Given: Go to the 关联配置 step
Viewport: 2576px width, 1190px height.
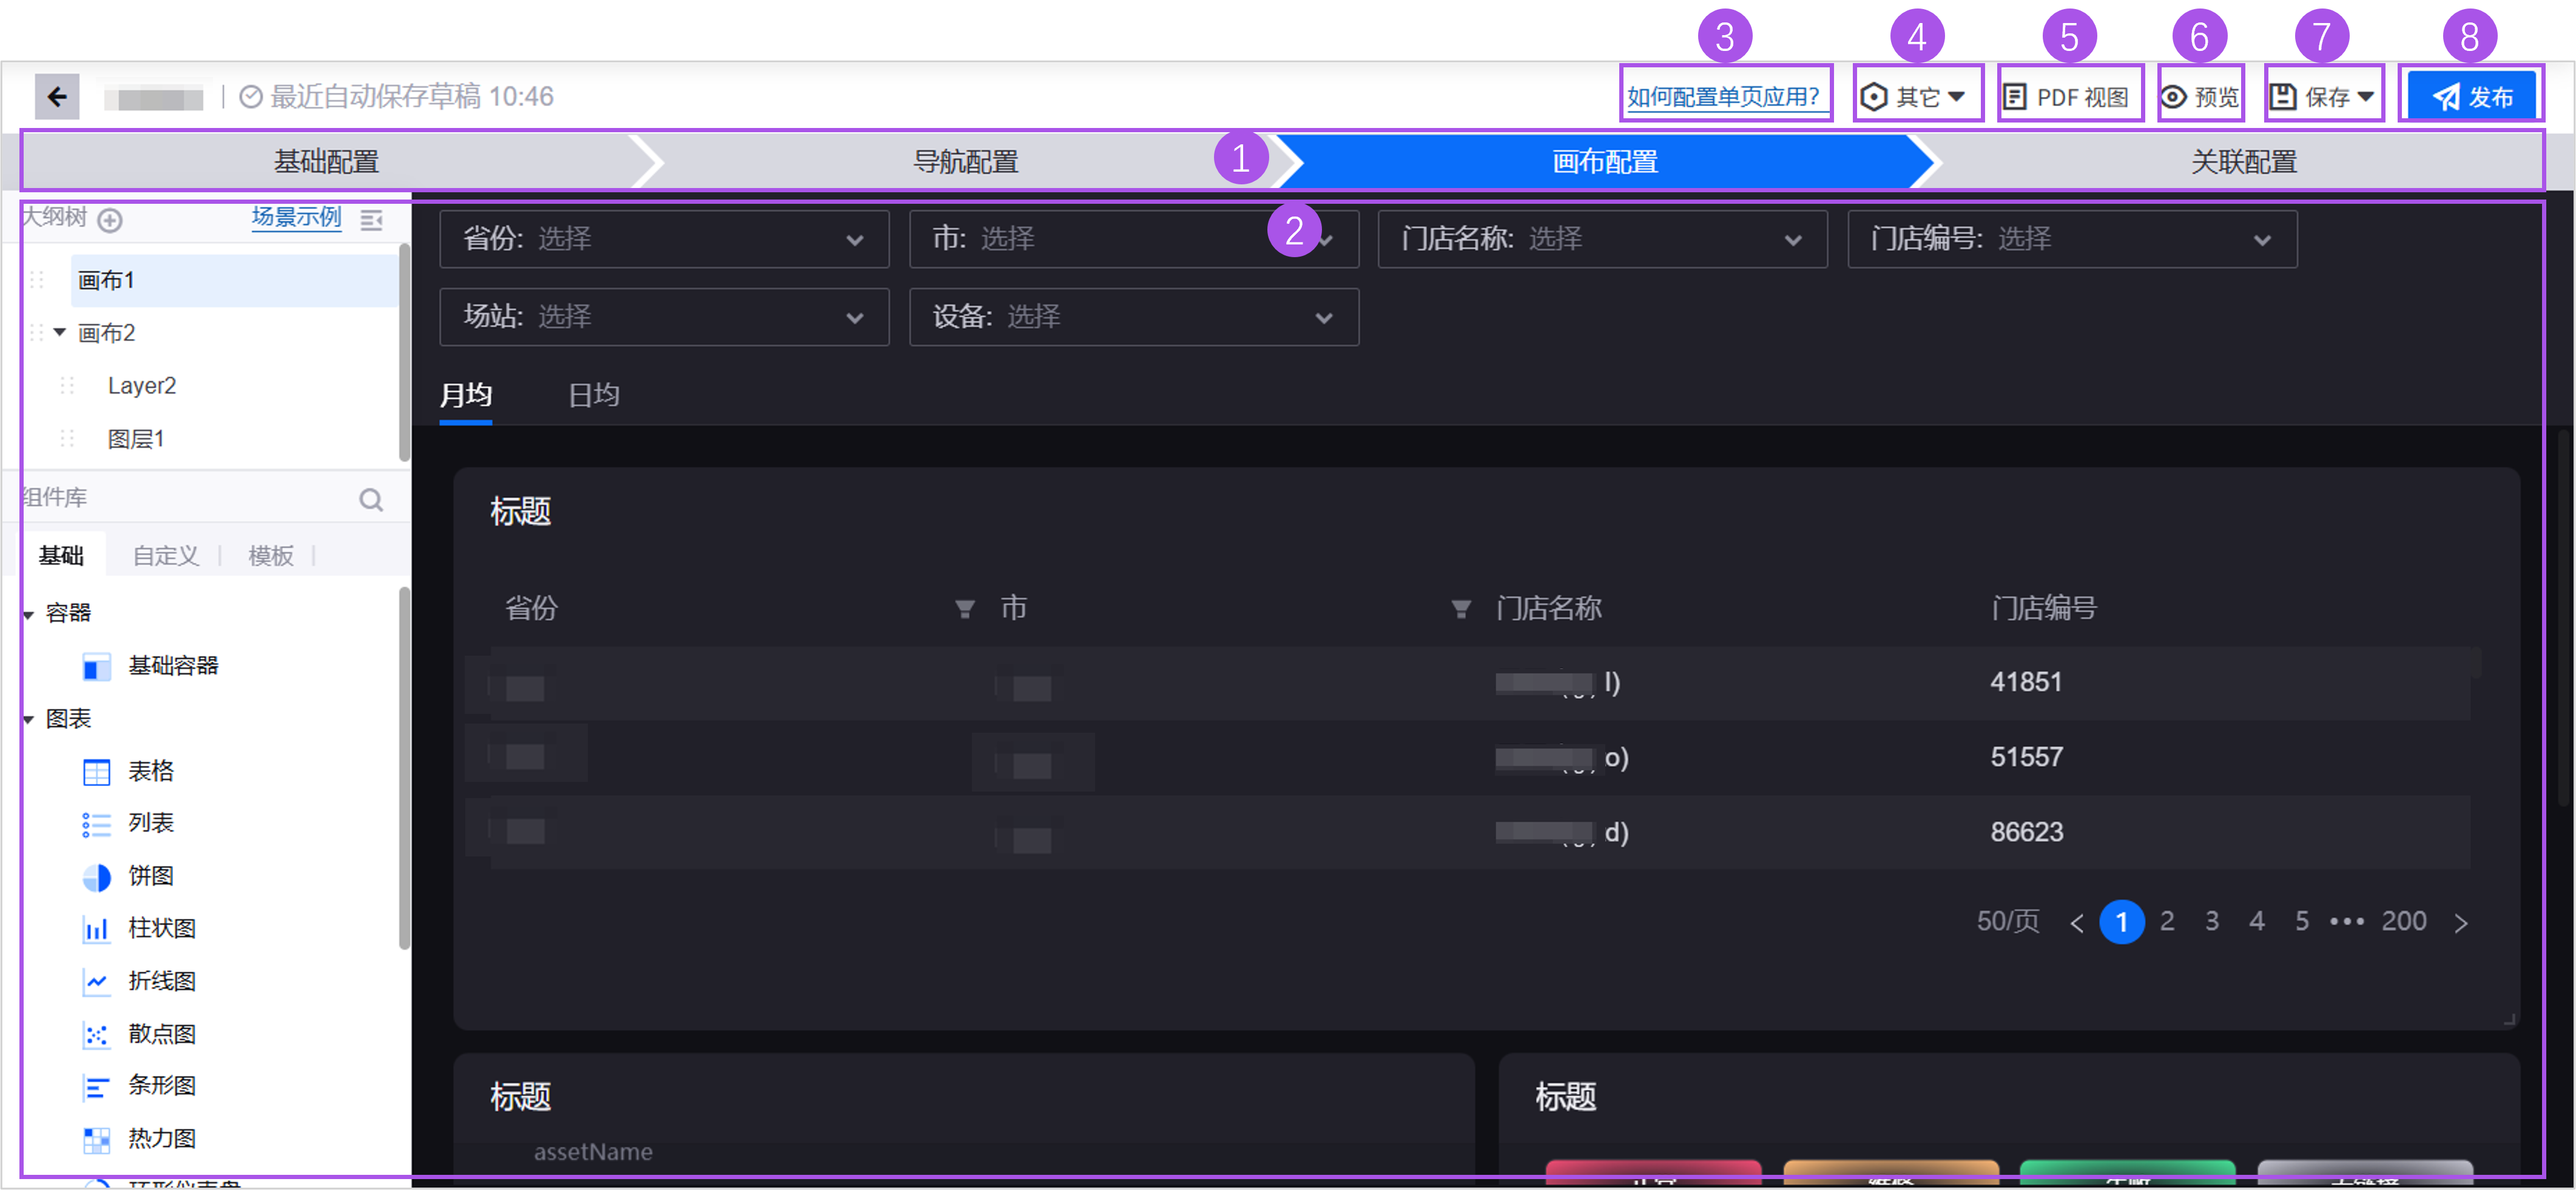Looking at the screenshot, I should point(2243,162).
